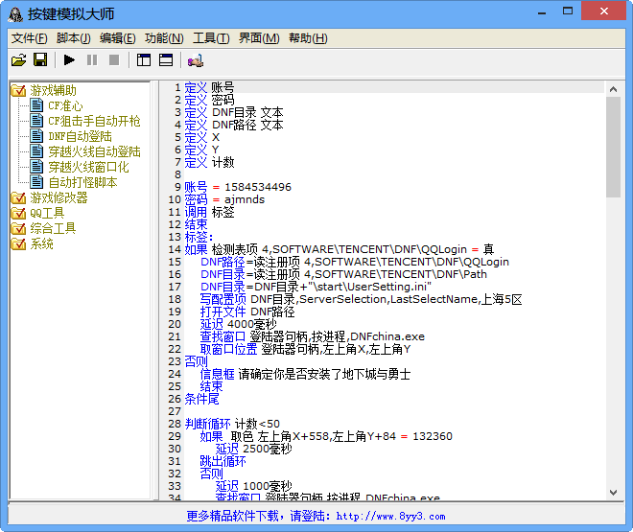Viewport: 633px width, 532px height.
Task: Expand the 综合工具 folder
Action: coord(53,228)
